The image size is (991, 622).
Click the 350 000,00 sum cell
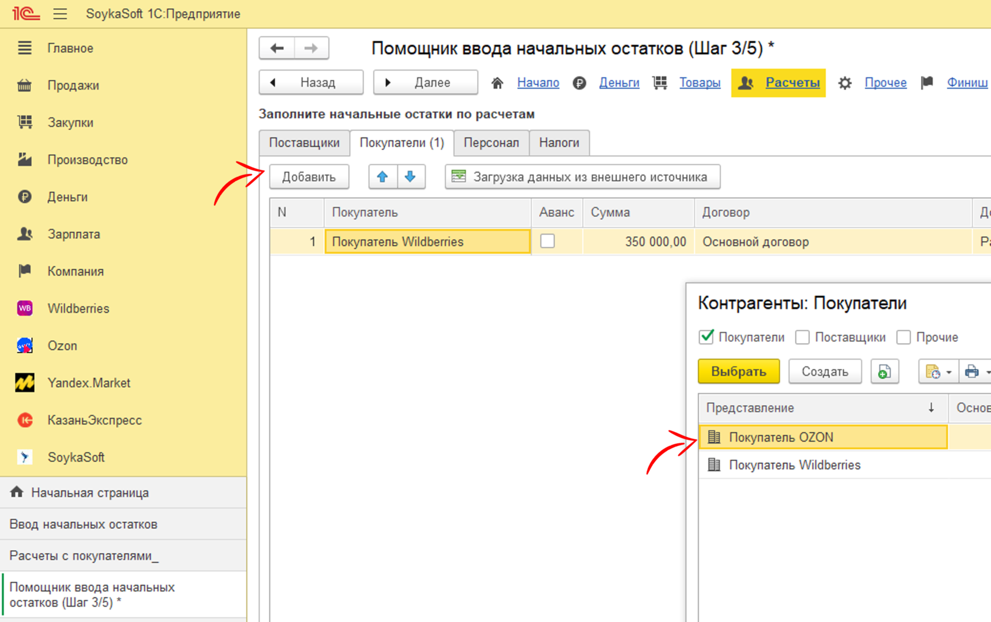click(x=638, y=242)
